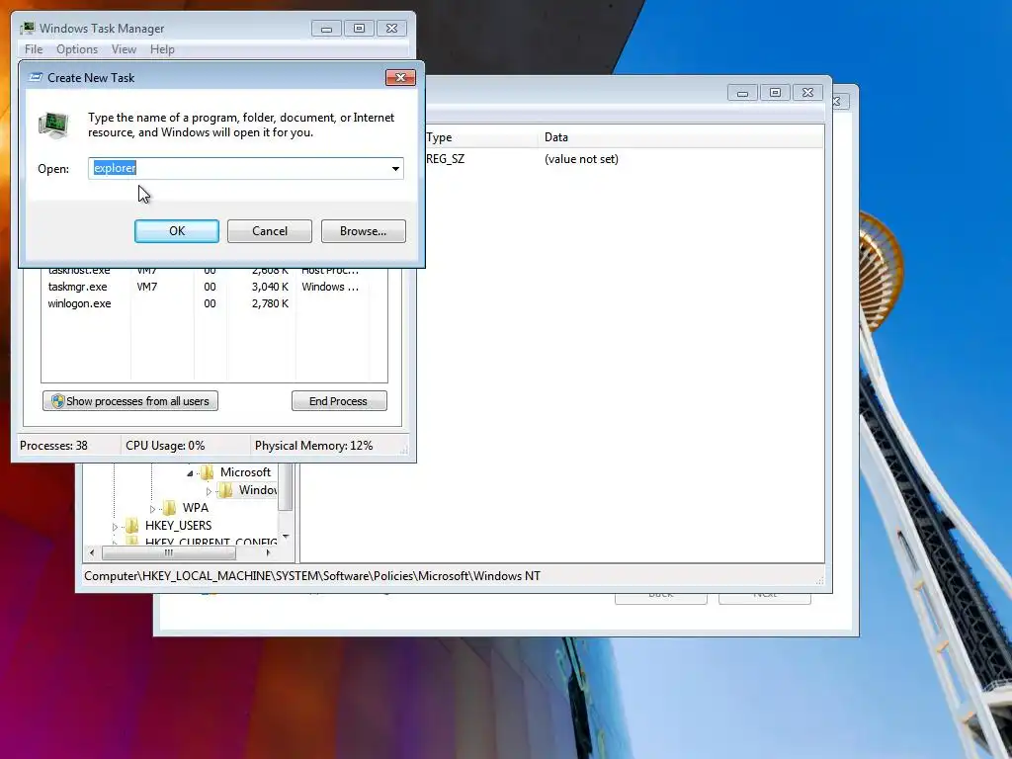Click the registry tree scroll right arrow
The image size is (1012, 759).
coord(269,552)
